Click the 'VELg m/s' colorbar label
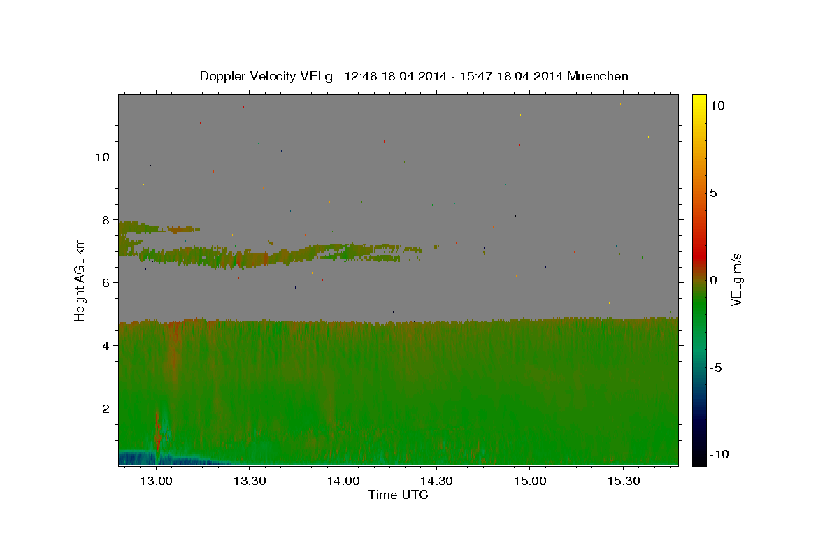This screenshot has height=559, width=839. point(736,279)
